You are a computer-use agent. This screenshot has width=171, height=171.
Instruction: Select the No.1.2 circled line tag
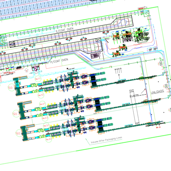click(x=41, y=95)
